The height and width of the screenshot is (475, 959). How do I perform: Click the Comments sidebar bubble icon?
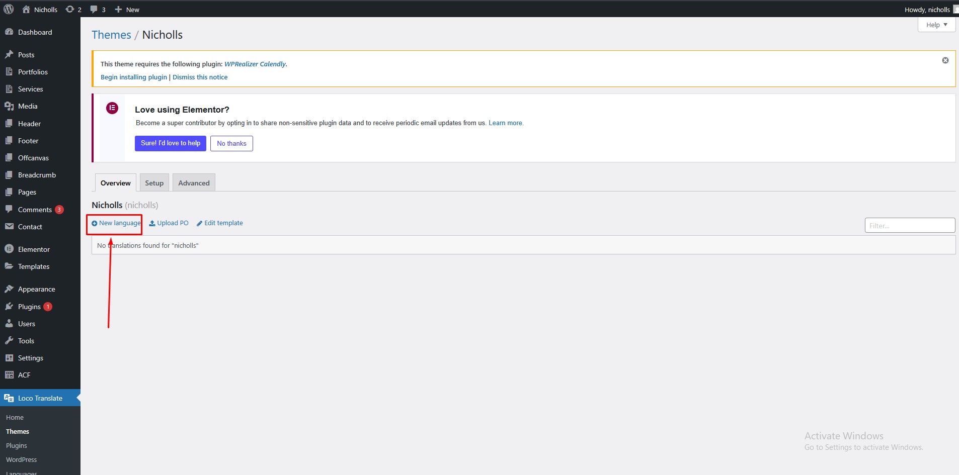(9, 209)
